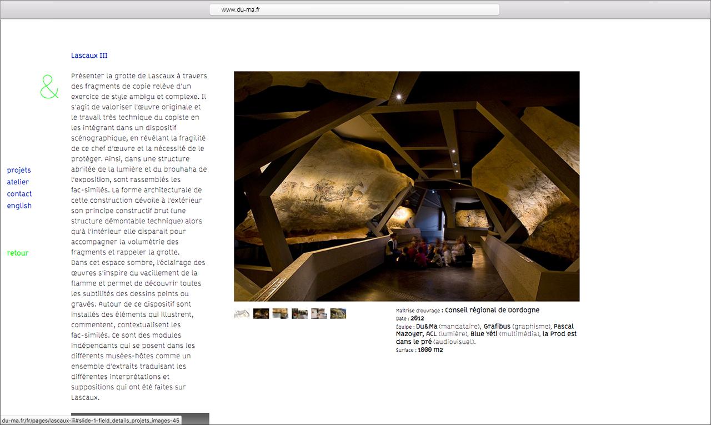Open the sixth gallery thumbnail
Image resolution: width=711 pixels, height=425 pixels.
[x=338, y=314]
